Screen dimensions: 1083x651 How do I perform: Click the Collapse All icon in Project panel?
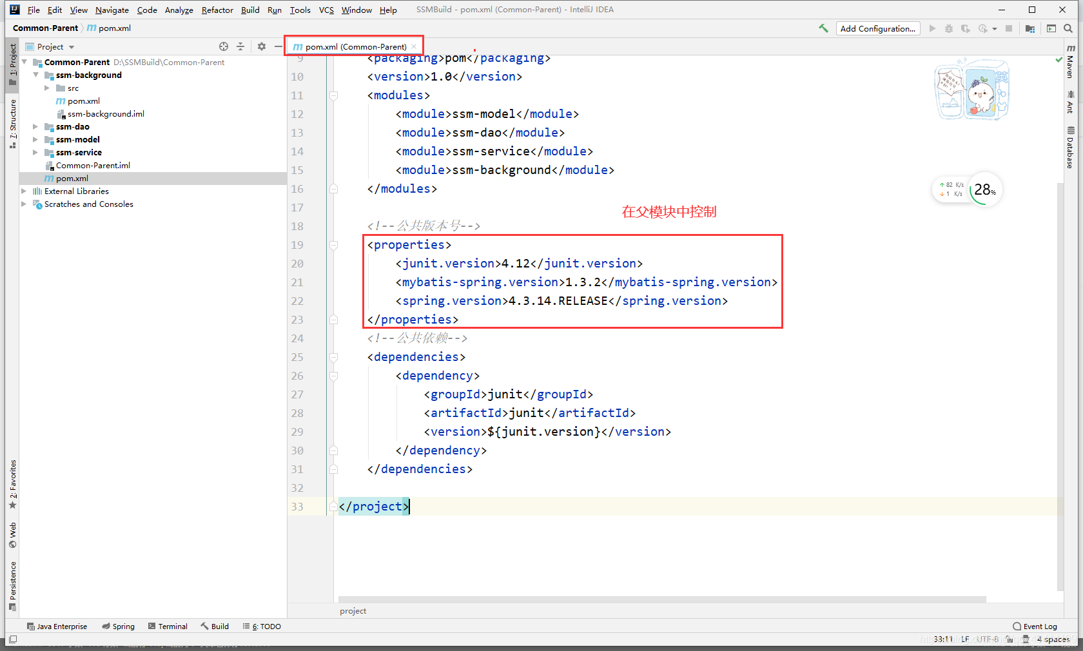[x=240, y=46]
